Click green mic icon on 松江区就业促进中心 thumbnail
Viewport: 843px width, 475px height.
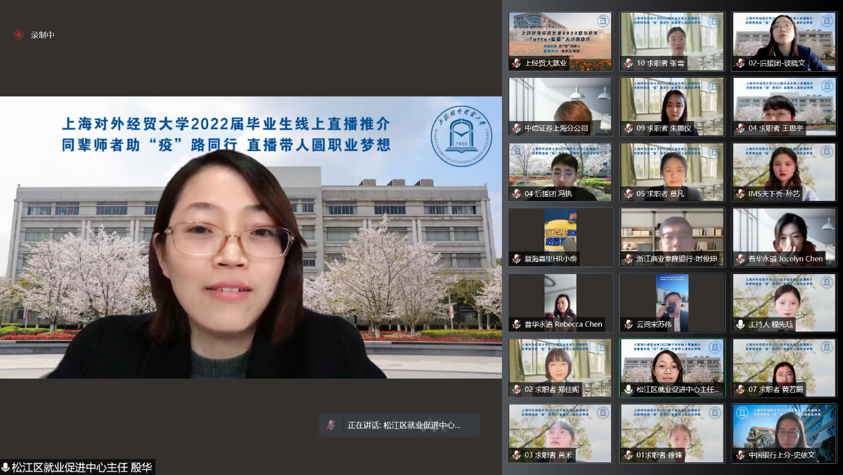tap(628, 390)
